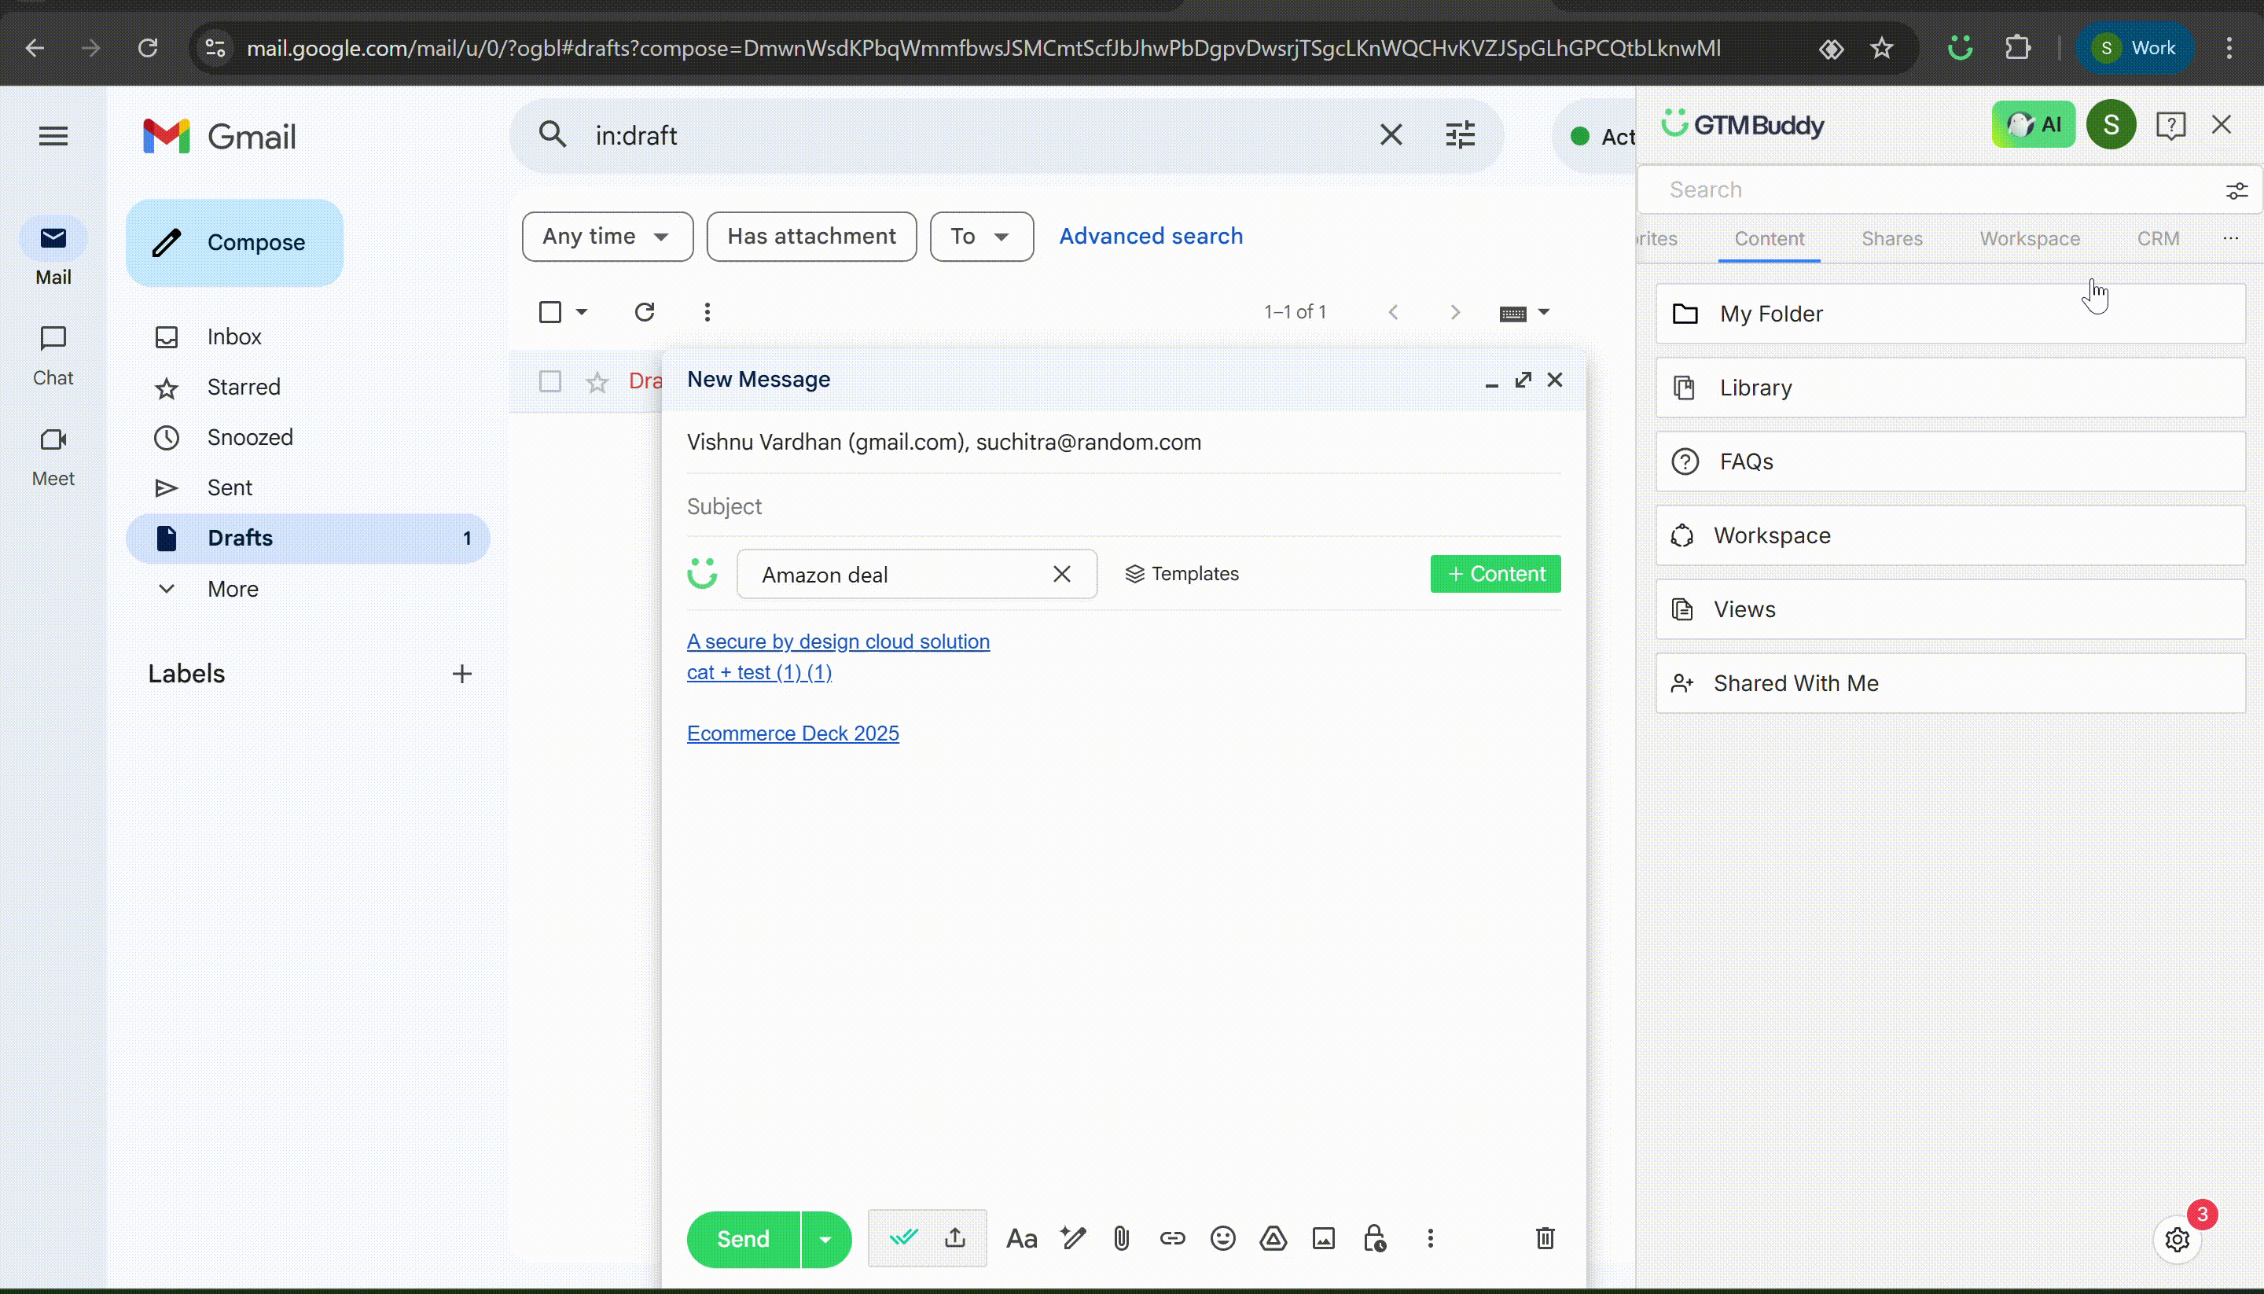
Task: Star the draft message
Action: click(597, 382)
